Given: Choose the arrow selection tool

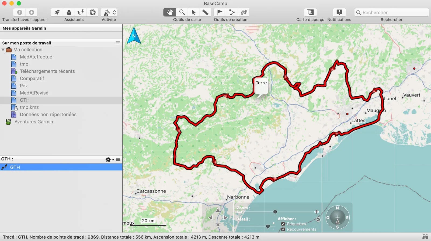Looking at the screenshot, I should coord(193,12).
